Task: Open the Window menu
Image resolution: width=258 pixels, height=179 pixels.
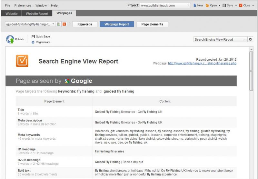Action: [41, 5]
